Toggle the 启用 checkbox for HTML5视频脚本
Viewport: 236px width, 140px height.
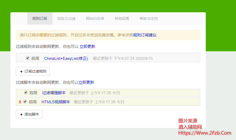(x=25, y=102)
